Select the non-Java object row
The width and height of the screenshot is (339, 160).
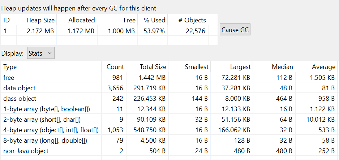pyautogui.click(x=169, y=151)
